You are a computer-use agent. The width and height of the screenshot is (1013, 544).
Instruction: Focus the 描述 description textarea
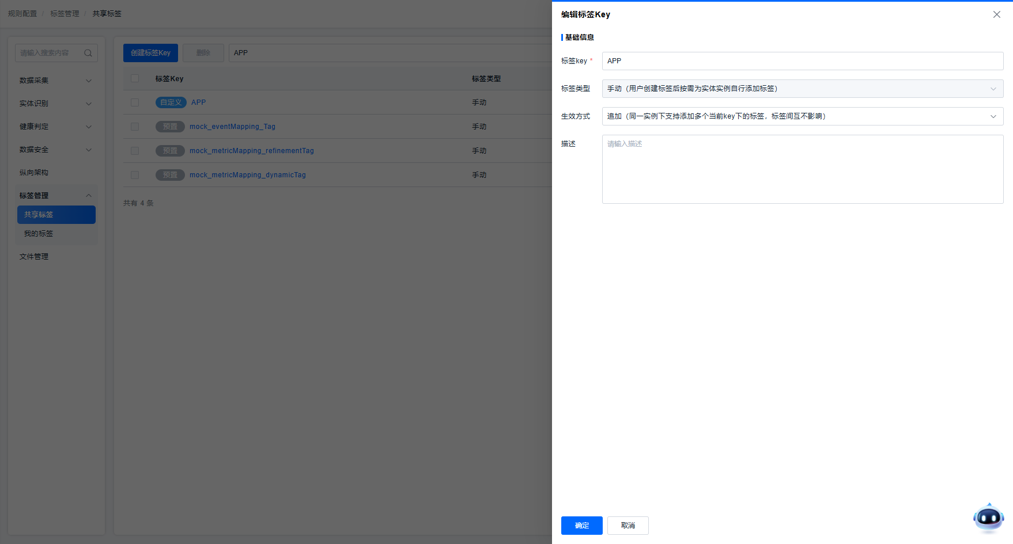(802, 169)
